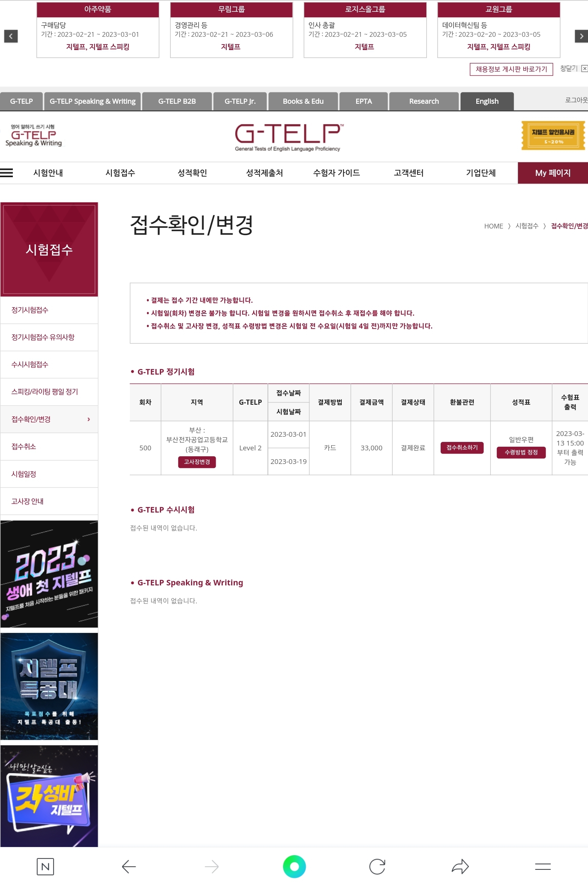Open the 갓성비 지텔프 banner
The width and height of the screenshot is (588, 886).
click(x=49, y=796)
